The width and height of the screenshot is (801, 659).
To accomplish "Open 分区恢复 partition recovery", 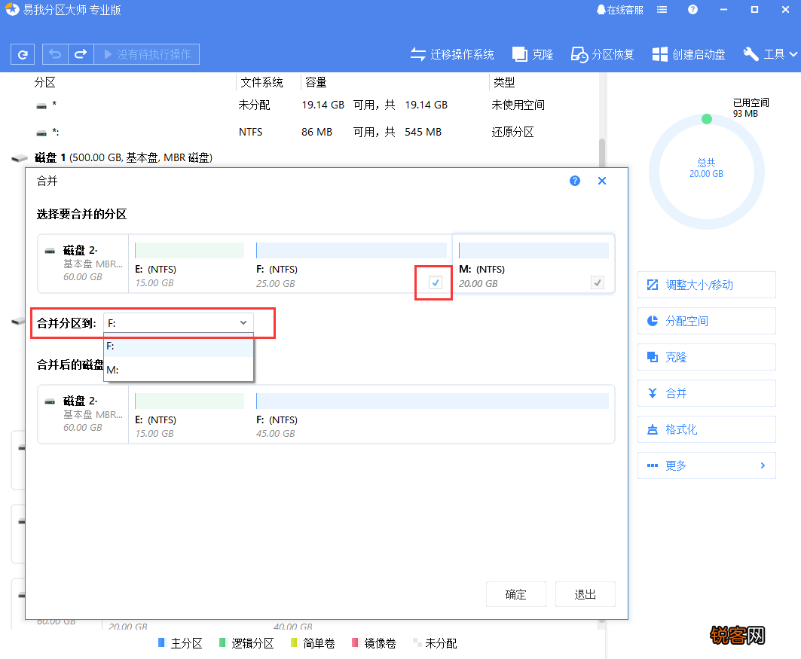I will 602,54.
